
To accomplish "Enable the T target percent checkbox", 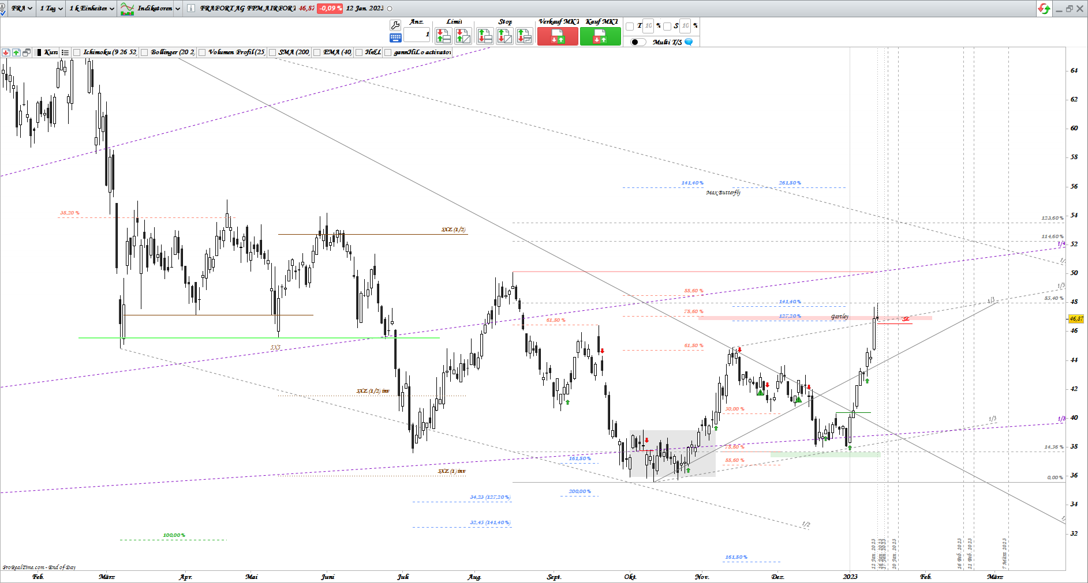I will [x=630, y=26].
